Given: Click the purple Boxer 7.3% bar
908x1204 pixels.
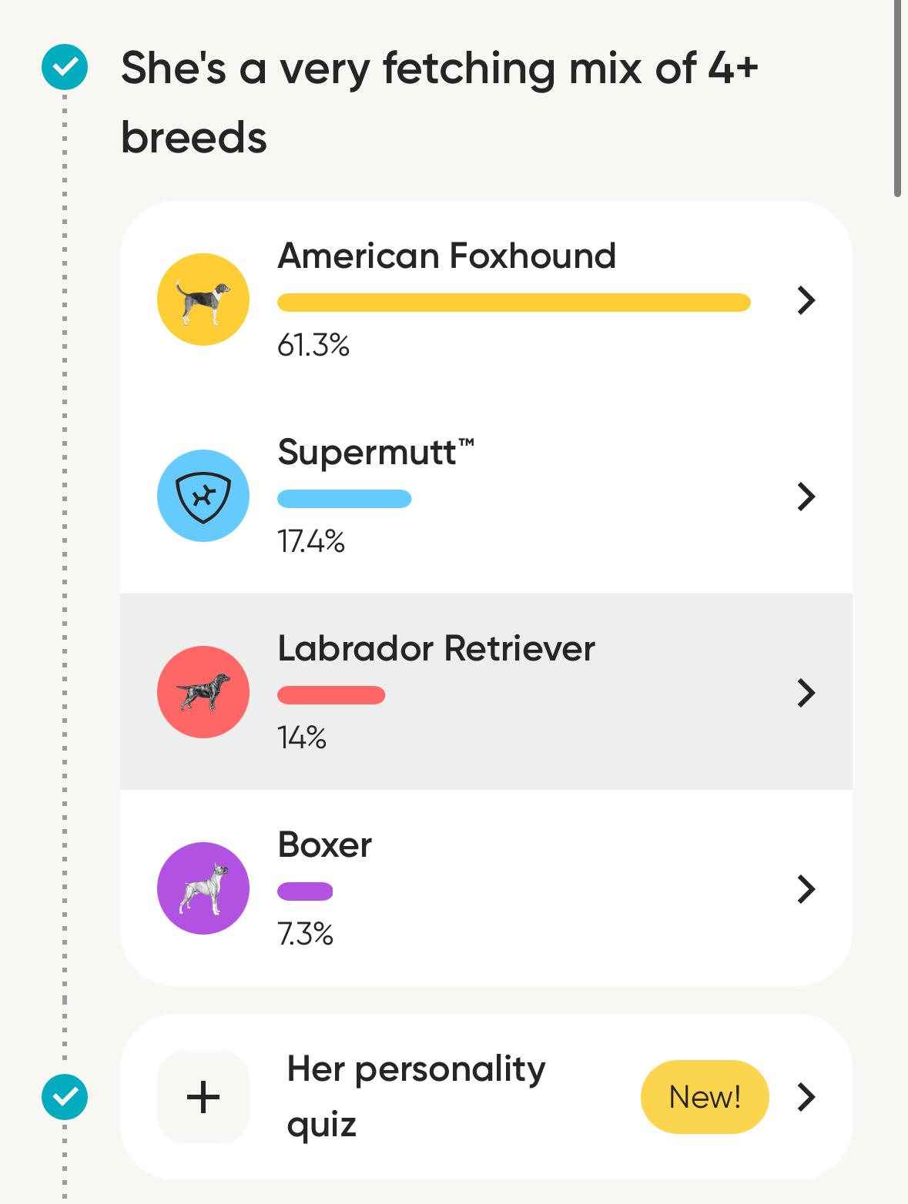Looking at the screenshot, I should tap(305, 891).
